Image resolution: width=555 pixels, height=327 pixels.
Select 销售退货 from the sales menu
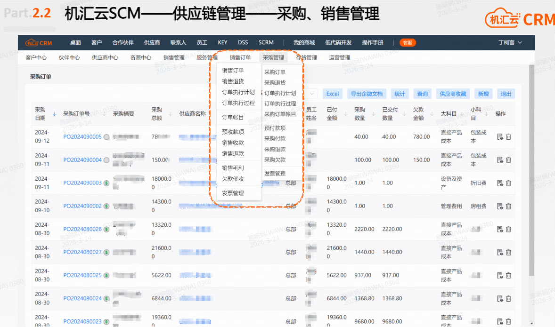233,81
